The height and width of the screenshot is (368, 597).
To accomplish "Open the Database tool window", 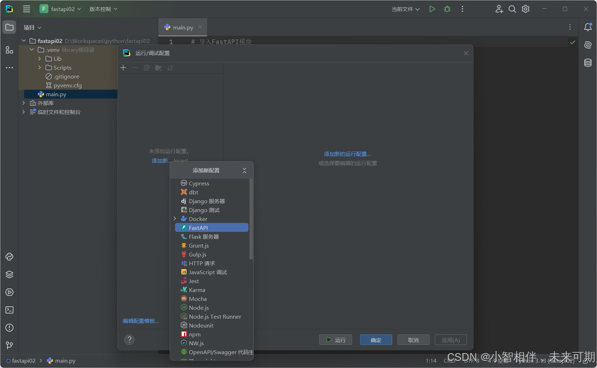I will click(x=588, y=63).
